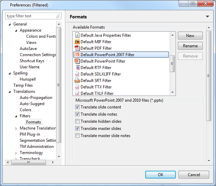Screen dimensions: 216x186
Task: Collapse the Appearance tree node
Action: pyautogui.click(x=16, y=31)
